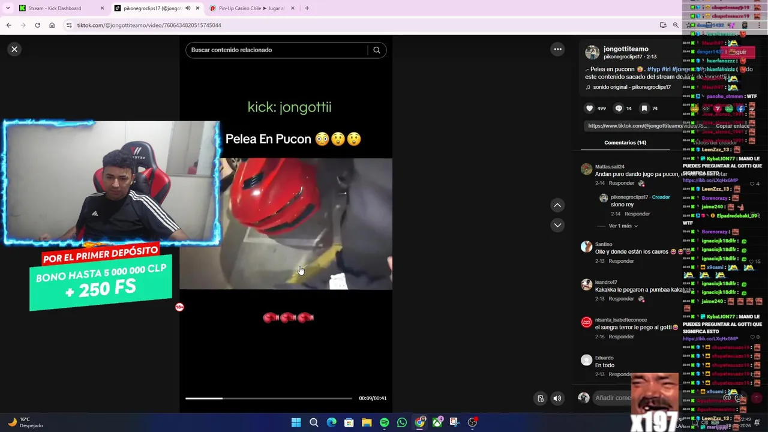Open Windows Start menu

click(296, 422)
